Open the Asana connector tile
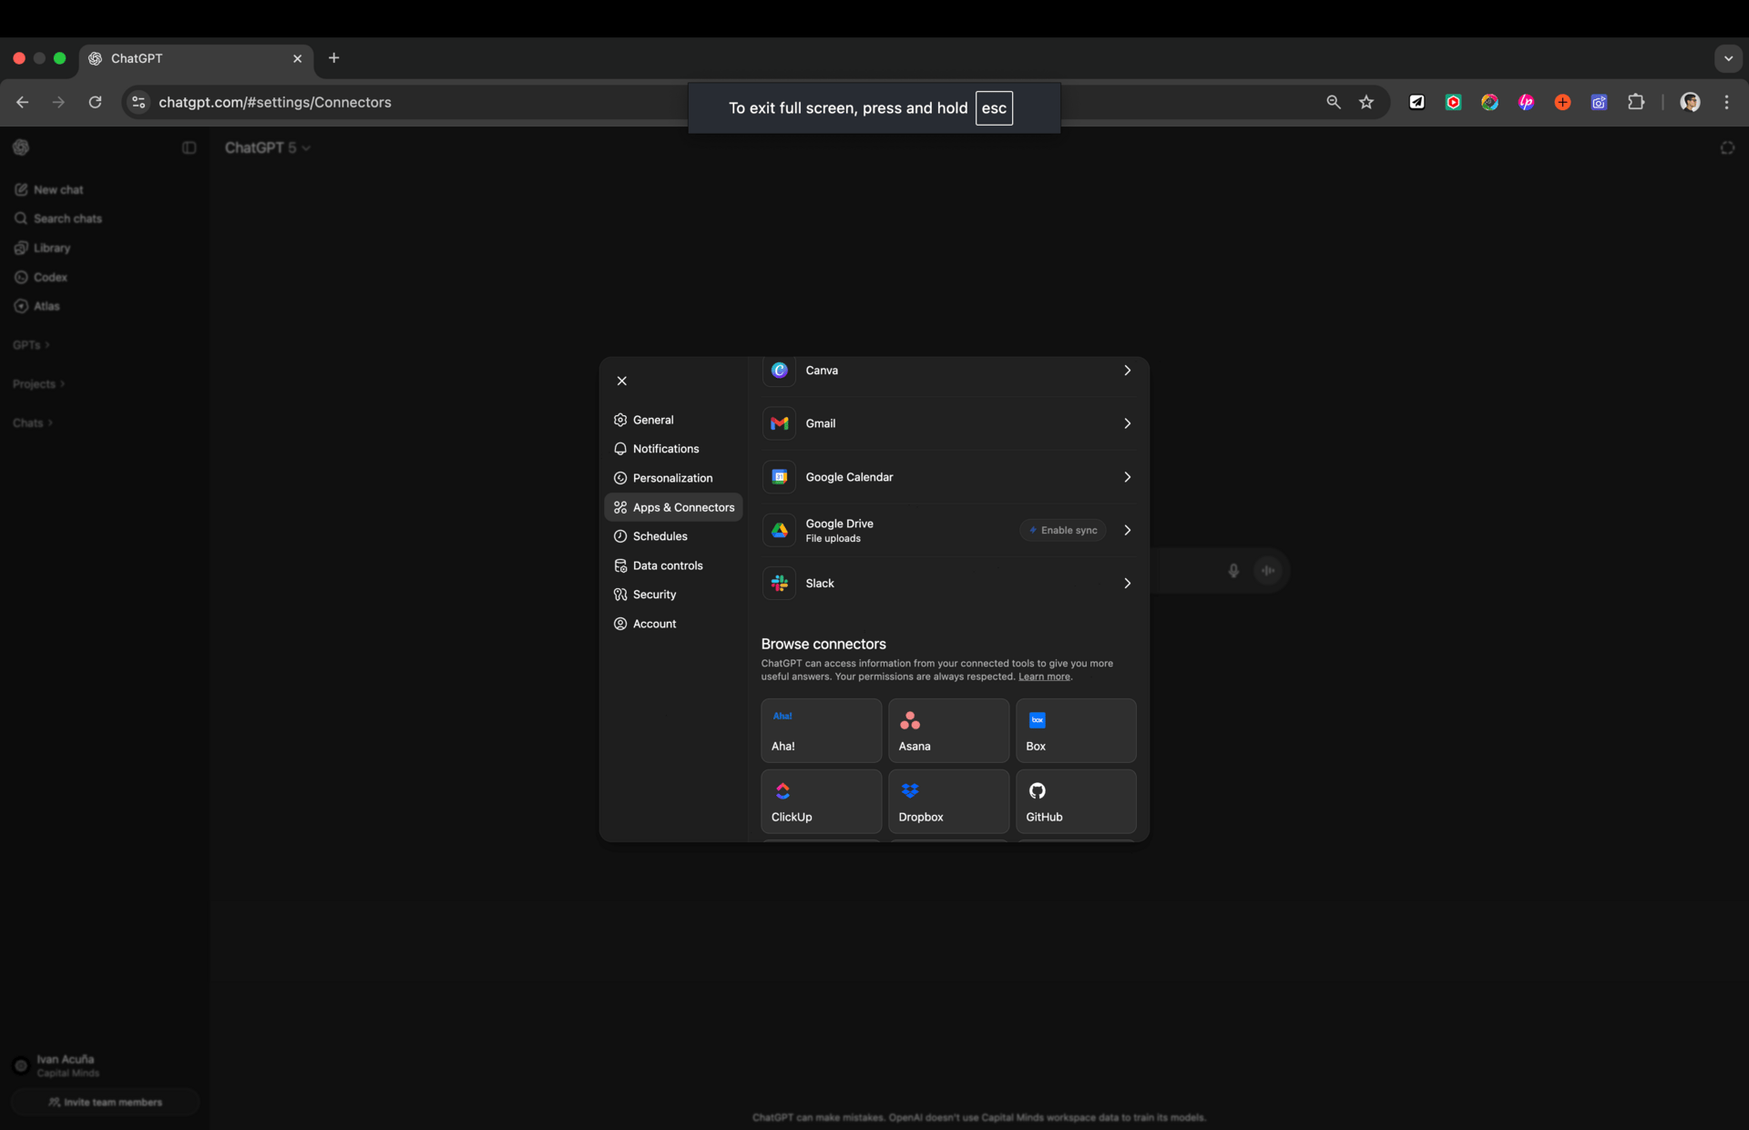Image resolution: width=1749 pixels, height=1130 pixels. pos(947,730)
